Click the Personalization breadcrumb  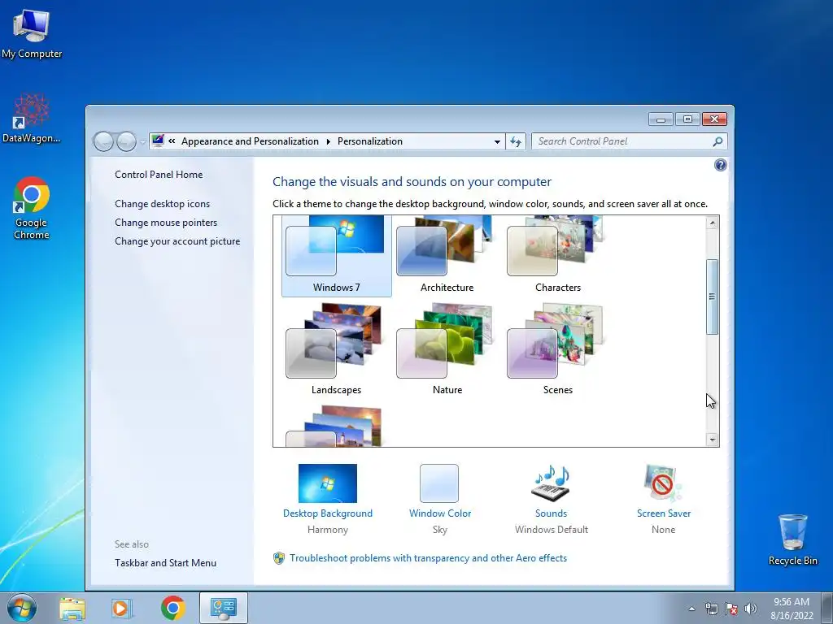370,141
